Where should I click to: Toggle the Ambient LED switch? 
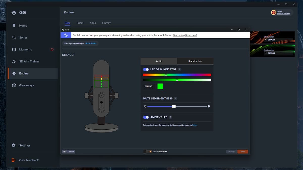(x=146, y=117)
